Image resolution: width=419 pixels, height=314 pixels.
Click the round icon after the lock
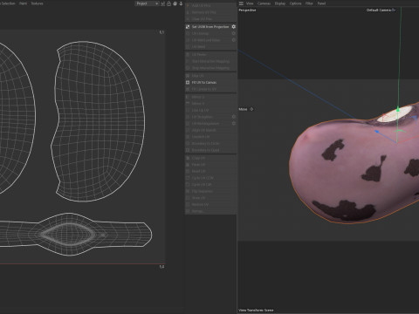point(175,3)
